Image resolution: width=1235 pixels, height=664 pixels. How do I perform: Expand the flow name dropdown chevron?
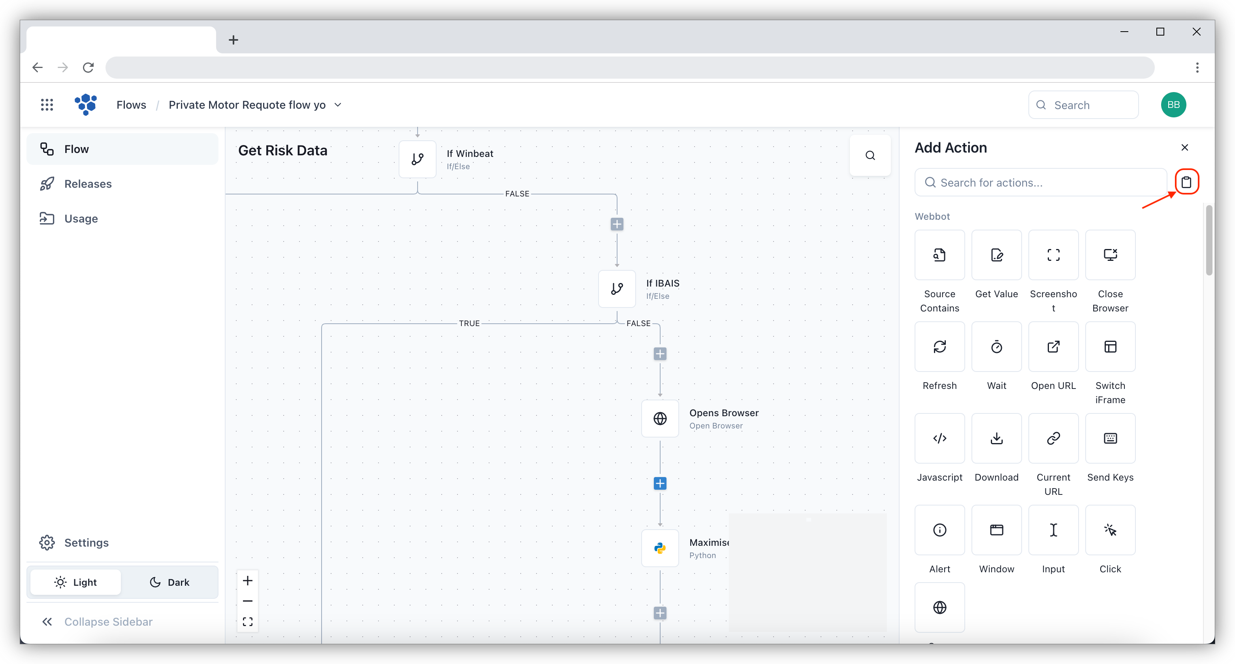pyautogui.click(x=338, y=105)
